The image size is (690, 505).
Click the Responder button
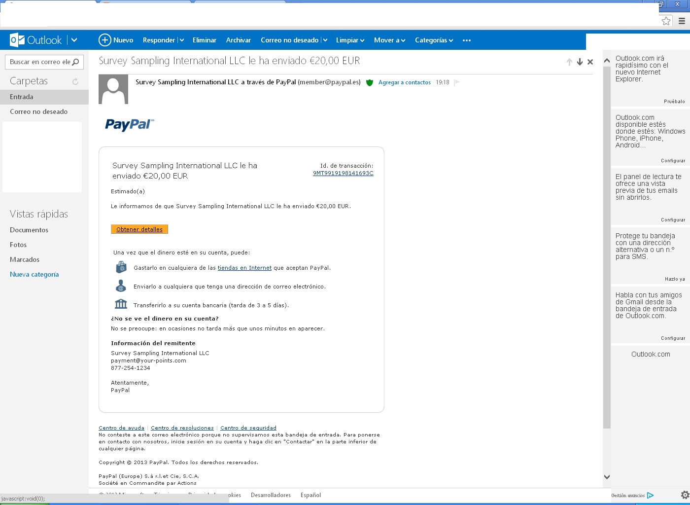click(159, 40)
